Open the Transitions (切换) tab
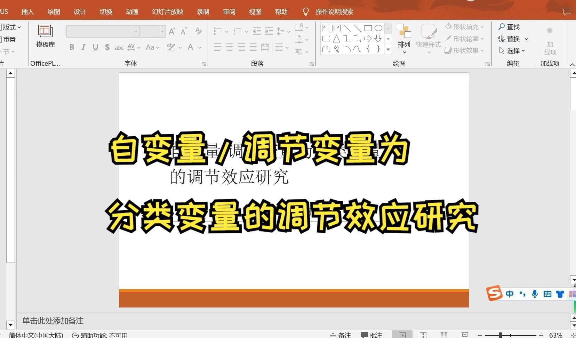 106,12
